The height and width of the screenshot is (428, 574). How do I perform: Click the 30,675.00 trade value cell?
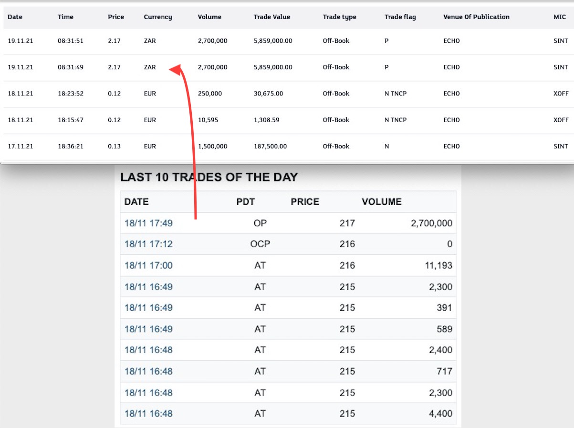tap(268, 94)
